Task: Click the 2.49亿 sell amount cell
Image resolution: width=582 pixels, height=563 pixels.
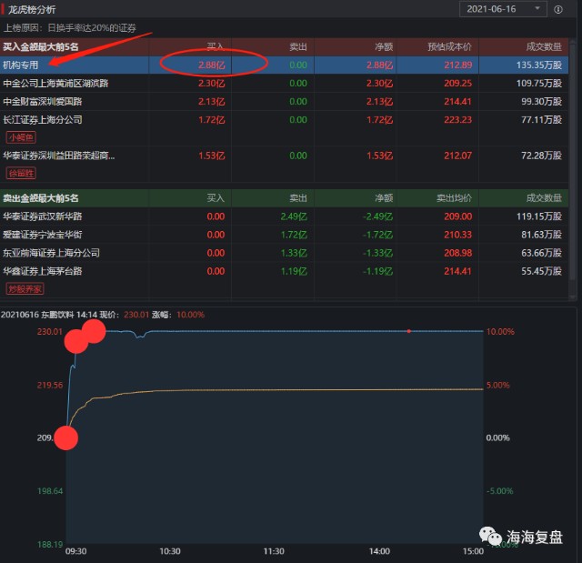Action: click(294, 216)
